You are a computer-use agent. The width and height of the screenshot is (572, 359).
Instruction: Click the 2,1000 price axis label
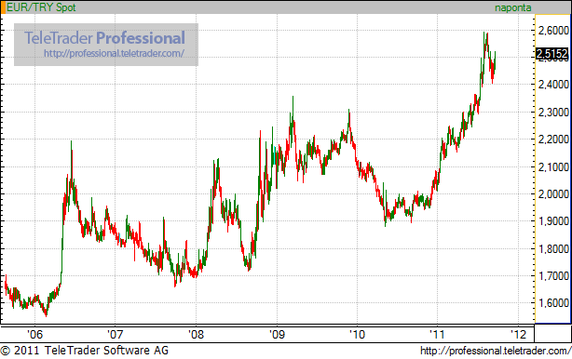pos(553,167)
